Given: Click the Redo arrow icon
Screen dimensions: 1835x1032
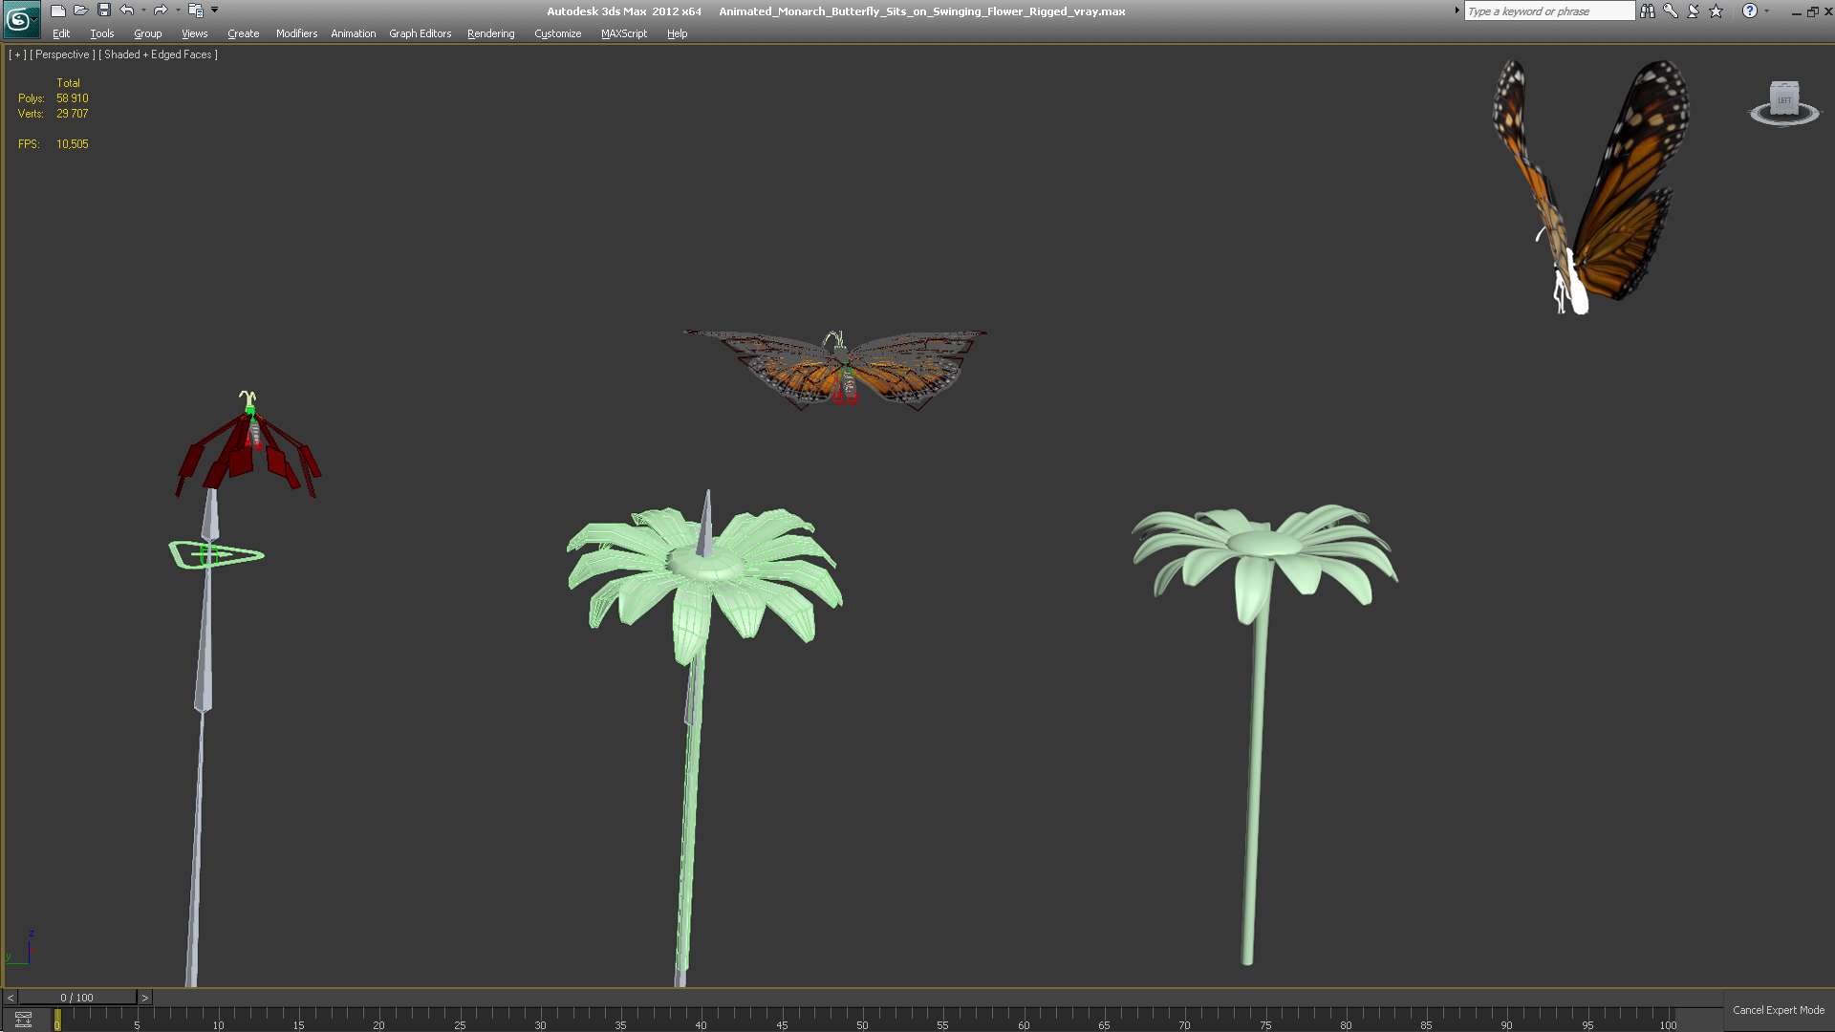Looking at the screenshot, I should [160, 11].
